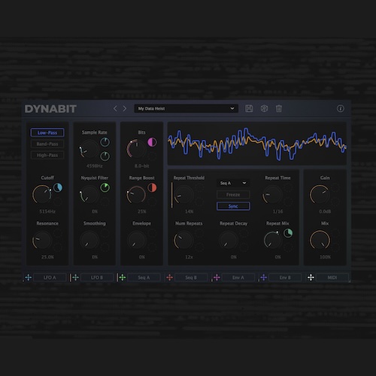Open the MIDI tab
376x376 pixels.
tap(332, 277)
